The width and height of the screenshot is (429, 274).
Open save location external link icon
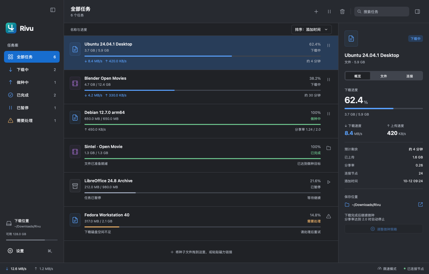coord(420,205)
